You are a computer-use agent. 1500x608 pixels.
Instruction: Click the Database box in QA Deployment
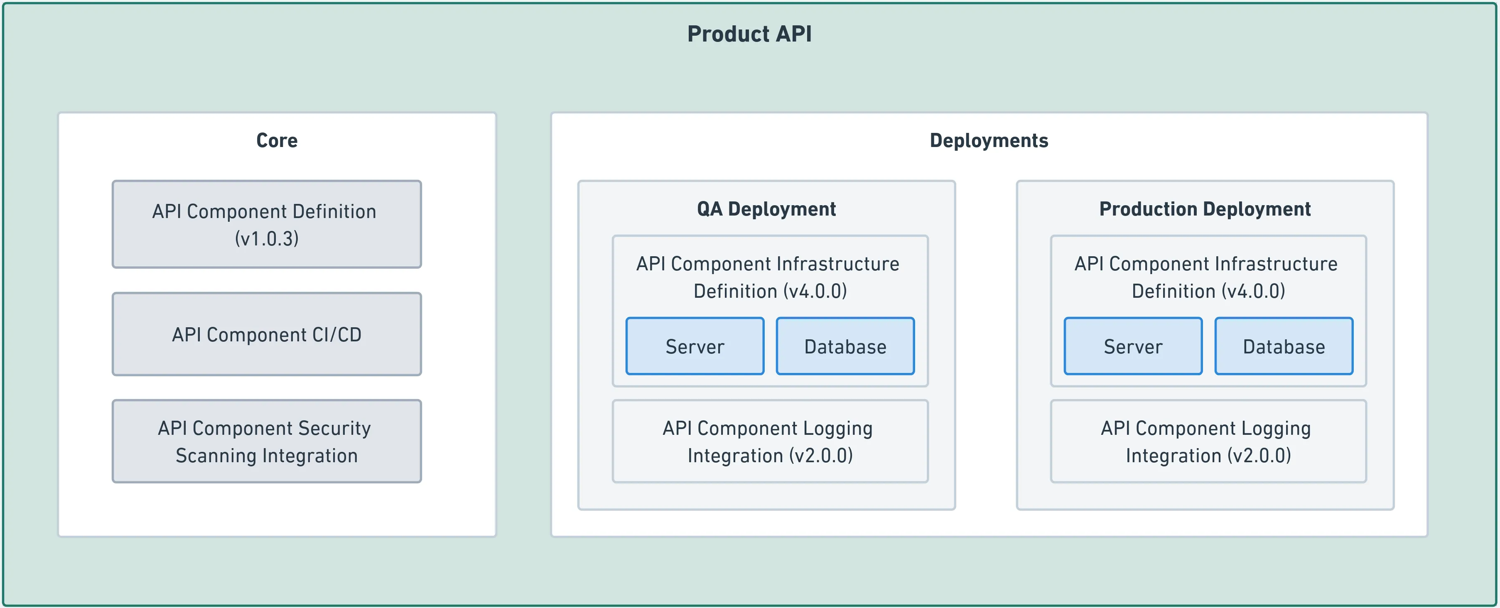pos(845,346)
